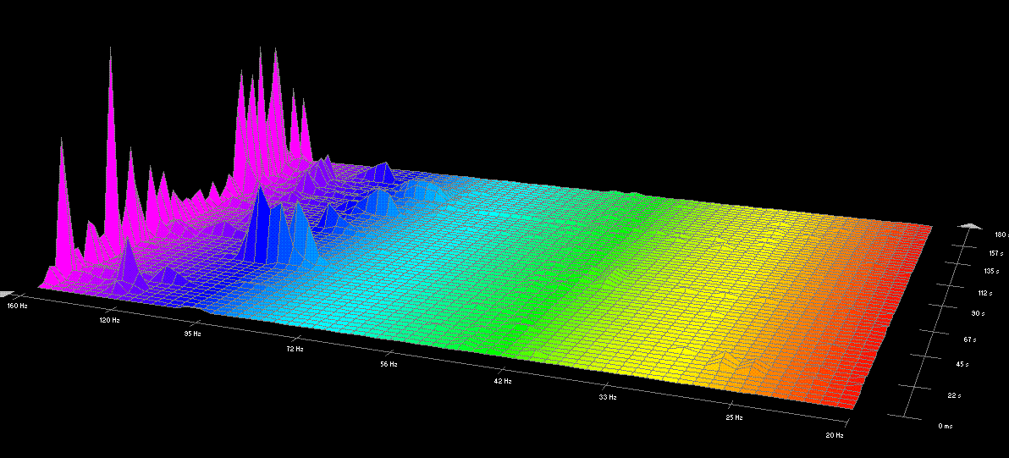Click the 0 ms time axis label
Image resolution: width=1009 pixels, height=458 pixels.
tap(946, 426)
